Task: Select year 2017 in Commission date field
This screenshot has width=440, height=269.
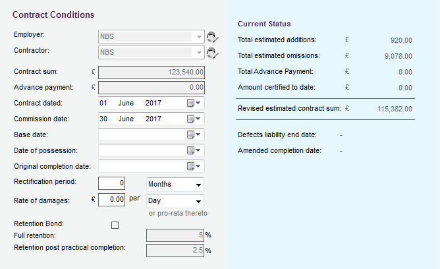Action: pos(153,119)
